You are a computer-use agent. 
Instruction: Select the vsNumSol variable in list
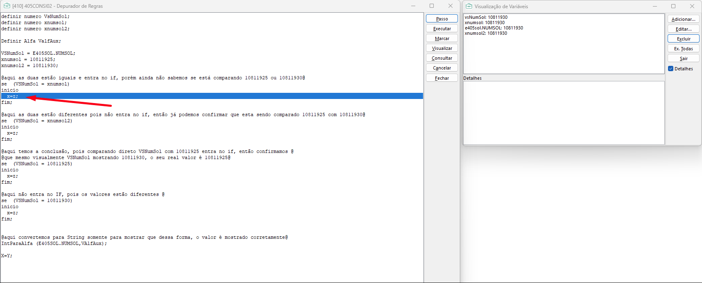pos(486,17)
